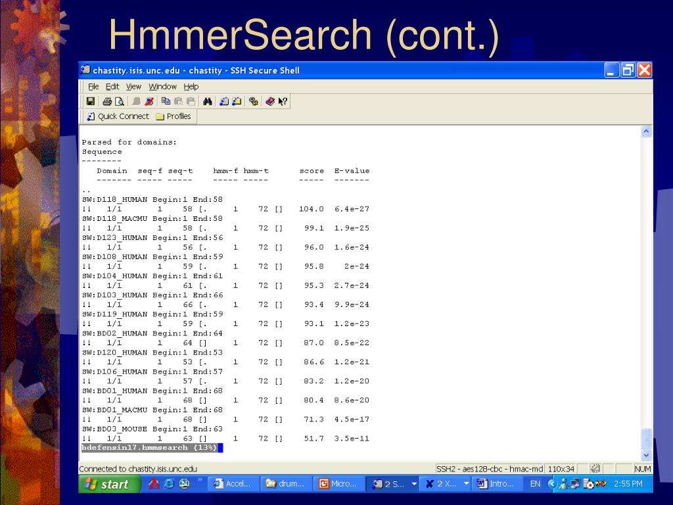Screen dimensions: 673x505
Task: Click the third quick launch icon
Action: (x=185, y=484)
